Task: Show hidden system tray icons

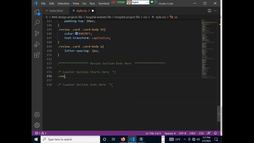Action: coord(185,139)
